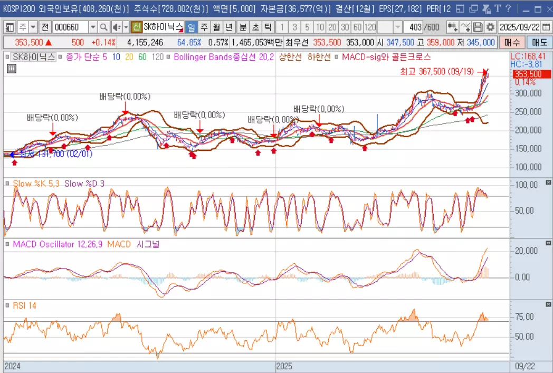
Task: Click the 매도 sell button
Action: click(539, 42)
